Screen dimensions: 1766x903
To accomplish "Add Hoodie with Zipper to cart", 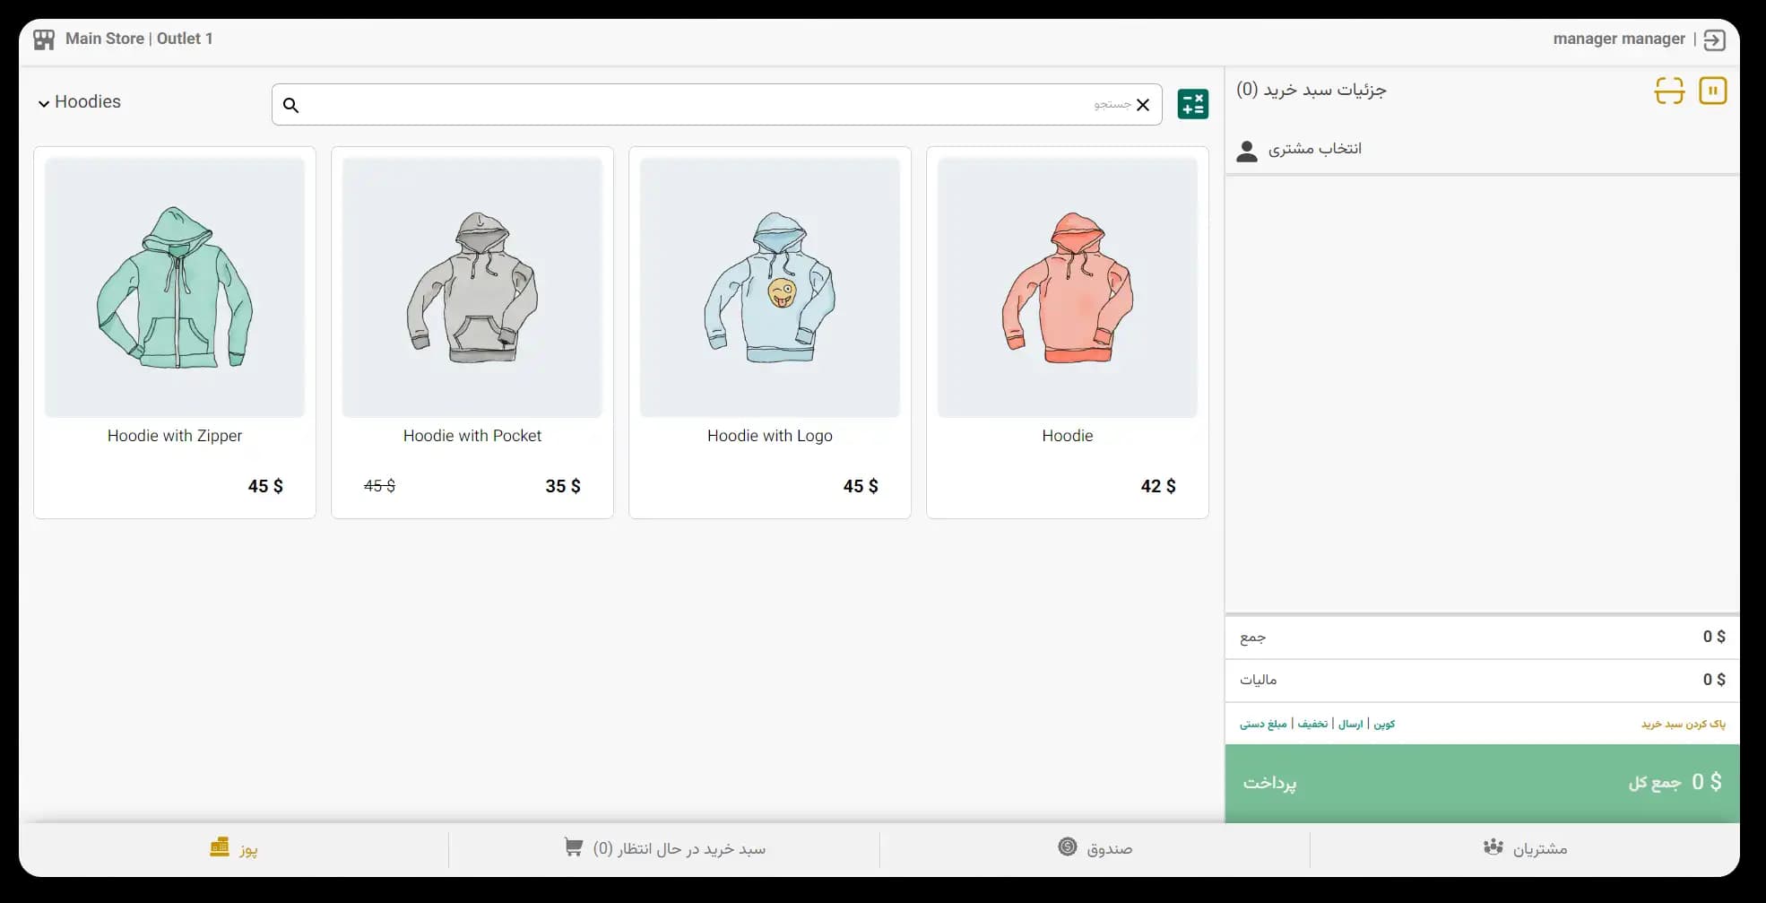I will (175, 333).
